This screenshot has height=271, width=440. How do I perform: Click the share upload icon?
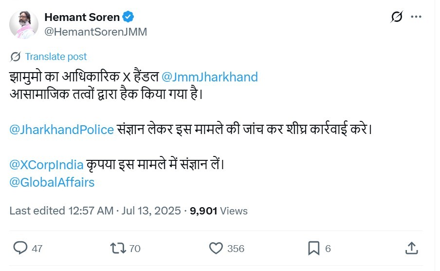click(x=411, y=248)
